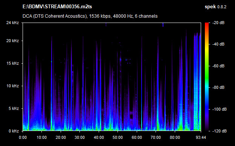The image size is (235, 146).
Task: Click the 5 kHz frequency axis label
Action: tap(14, 108)
